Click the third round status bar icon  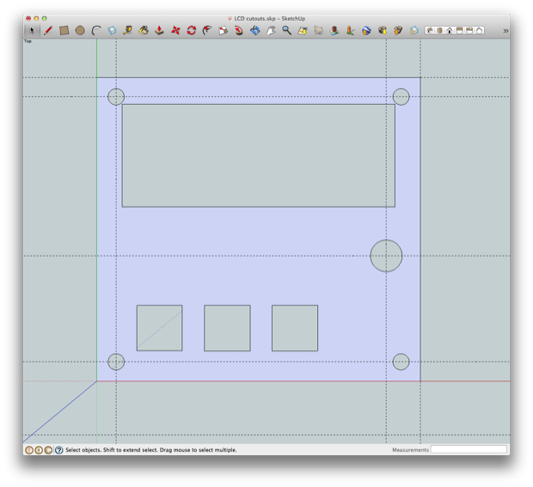coord(48,450)
